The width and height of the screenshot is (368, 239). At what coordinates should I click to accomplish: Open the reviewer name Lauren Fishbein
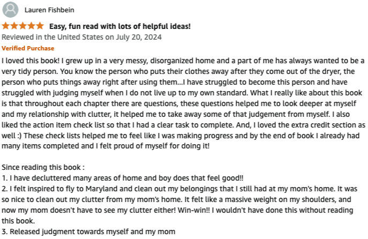pos(49,10)
